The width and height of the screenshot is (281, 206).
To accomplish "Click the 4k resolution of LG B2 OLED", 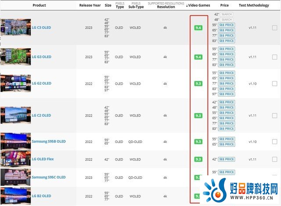I will pos(165,196).
